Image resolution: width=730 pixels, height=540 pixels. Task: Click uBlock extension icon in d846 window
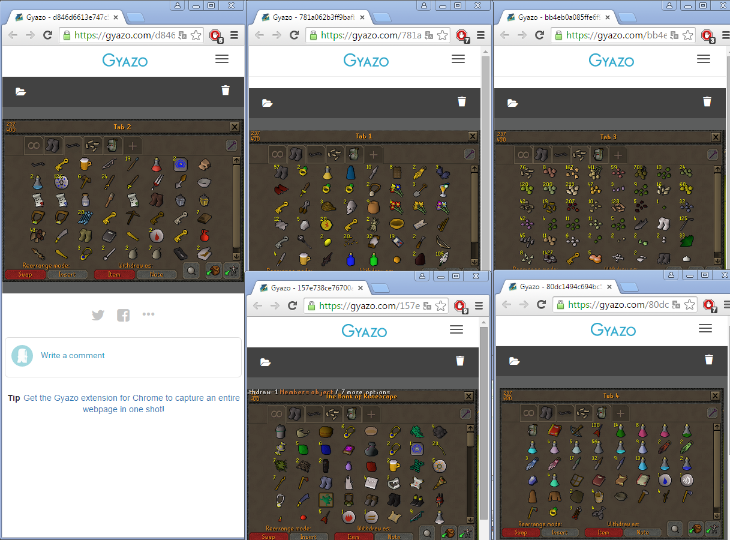click(x=215, y=36)
